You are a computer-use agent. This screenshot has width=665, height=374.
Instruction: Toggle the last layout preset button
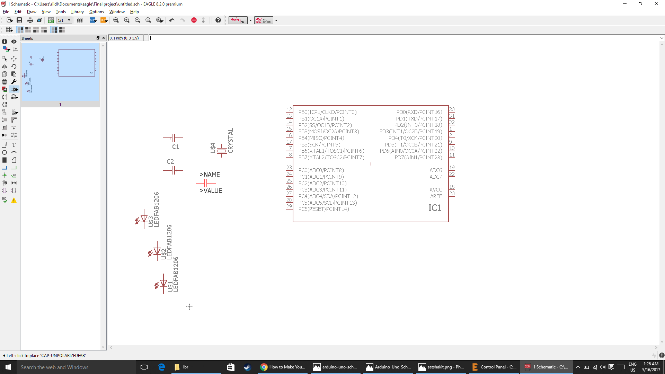[x=62, y=30]
